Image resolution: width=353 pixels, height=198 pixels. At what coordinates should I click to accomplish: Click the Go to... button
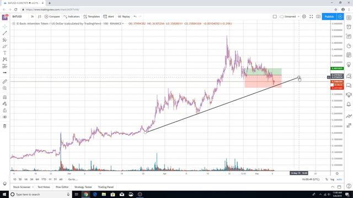pyautogui.click(x=73, y=179)
